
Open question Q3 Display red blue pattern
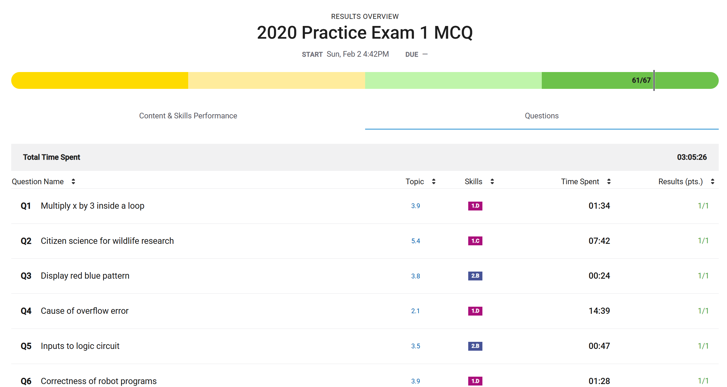coord(85,276)
